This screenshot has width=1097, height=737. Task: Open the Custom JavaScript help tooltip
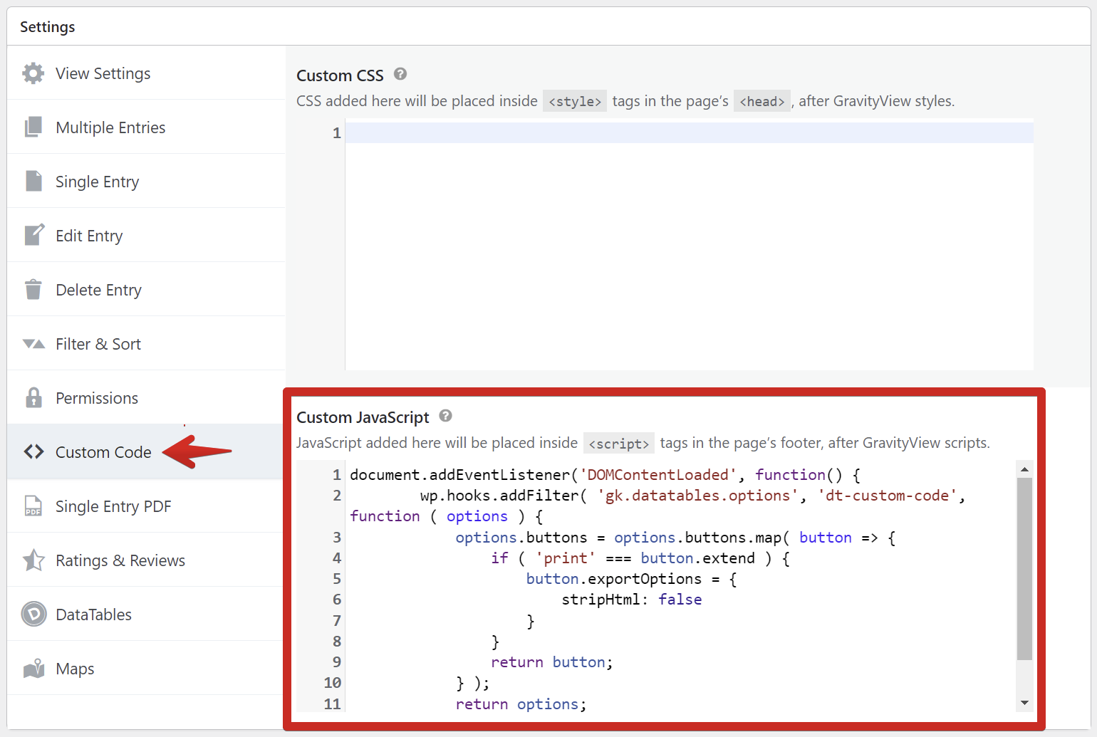[446, 416]
